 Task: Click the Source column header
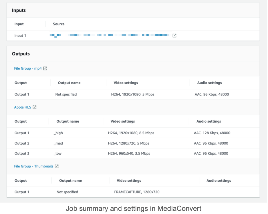coord(59,24)
